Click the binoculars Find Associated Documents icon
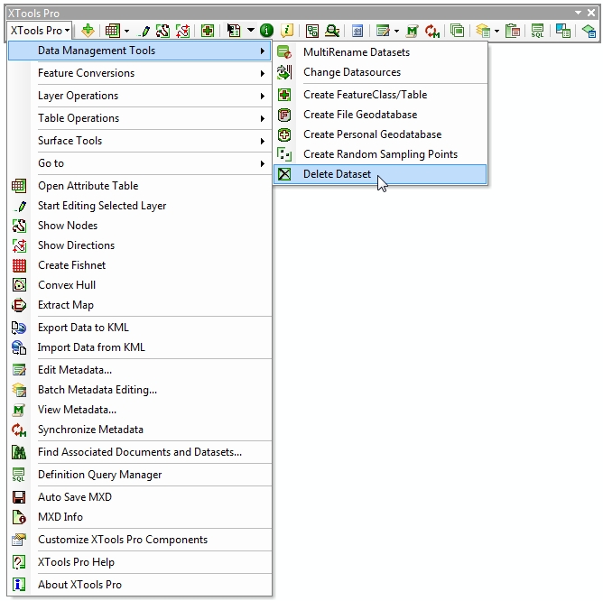Image resolution: width=603 pixels, height=601 pixels. tap(19, 452)
